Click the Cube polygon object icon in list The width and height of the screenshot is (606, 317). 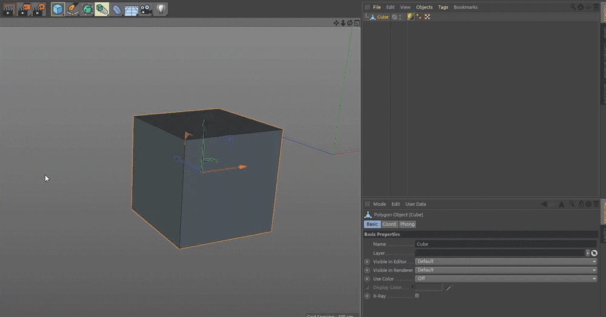pos(373,17)
